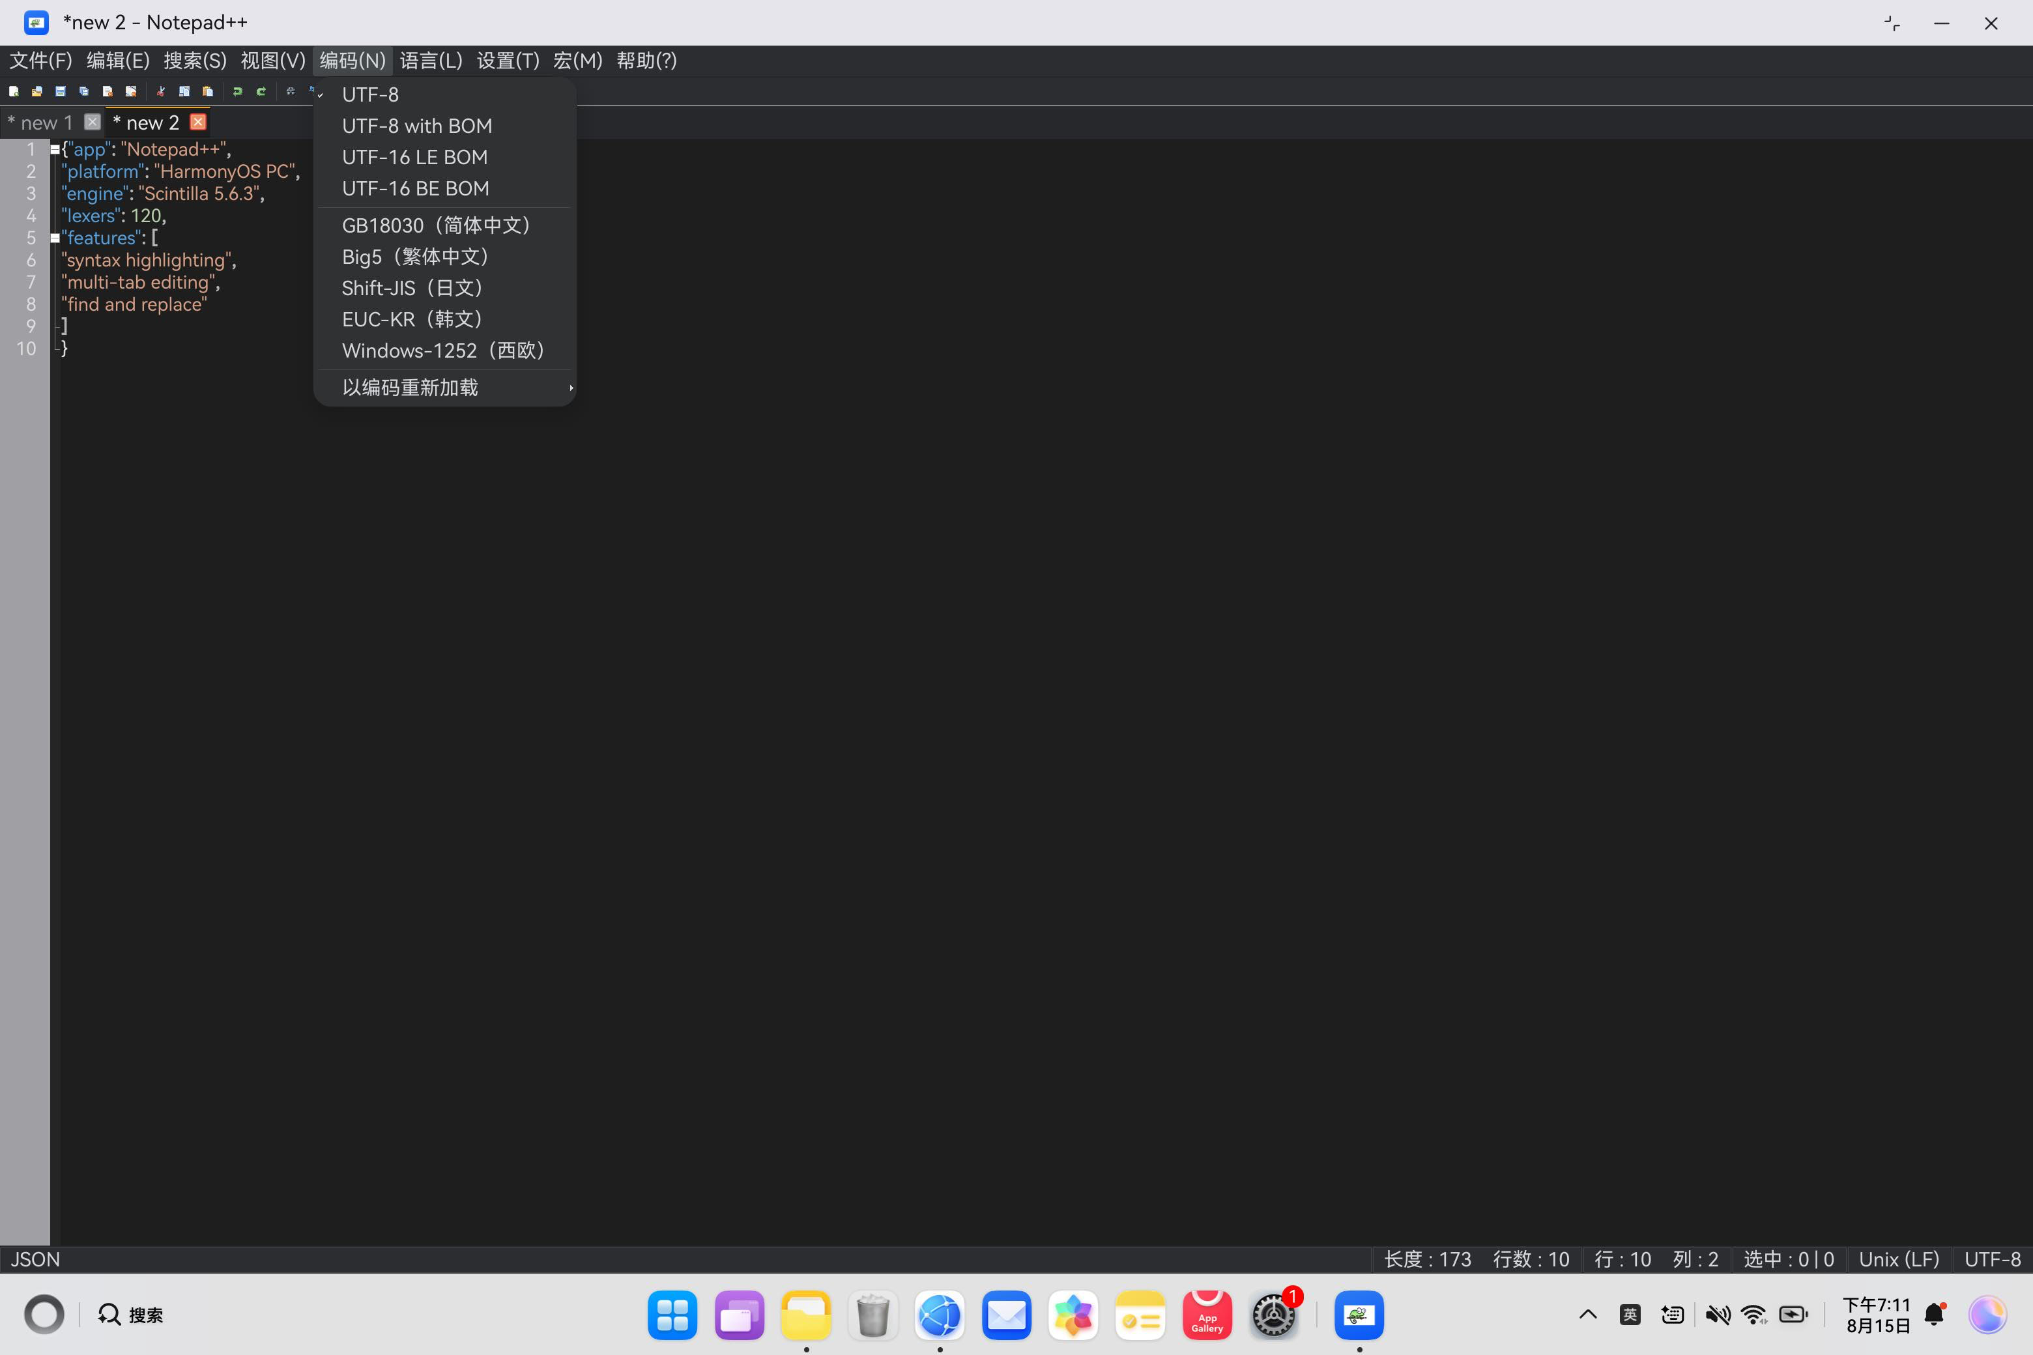The height and width of the screenshot is (1355, 2033).
Task: Click the Save All toolbar icon
Action: point(84,91)
